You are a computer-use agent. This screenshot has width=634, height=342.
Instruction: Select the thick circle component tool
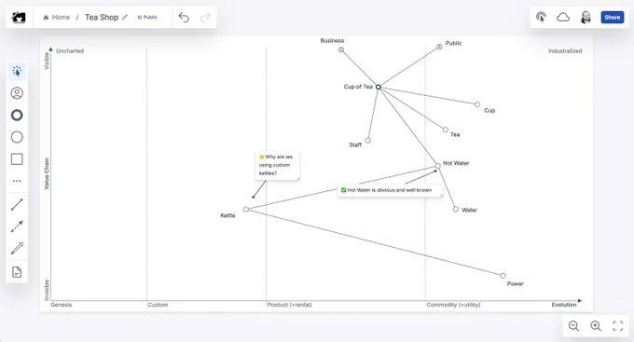17,116
